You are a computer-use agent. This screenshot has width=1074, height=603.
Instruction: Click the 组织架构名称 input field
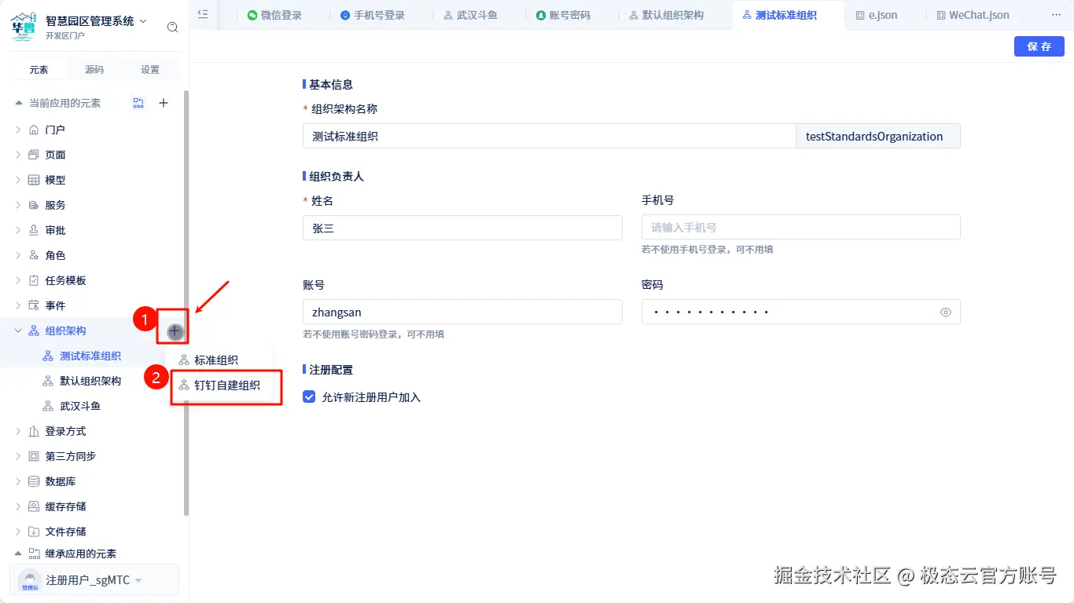click(x=550, y=136)
